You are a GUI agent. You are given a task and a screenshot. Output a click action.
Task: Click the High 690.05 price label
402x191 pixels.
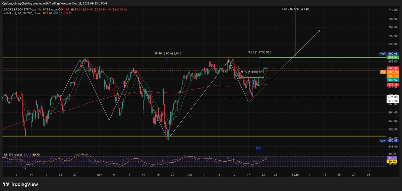388,54
